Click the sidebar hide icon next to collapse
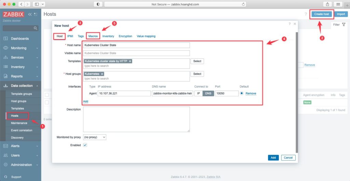Viewport: 350px width, 181px height. [36, 14]
